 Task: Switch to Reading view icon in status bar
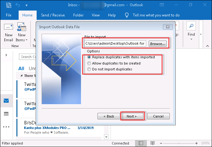(152, 143)
